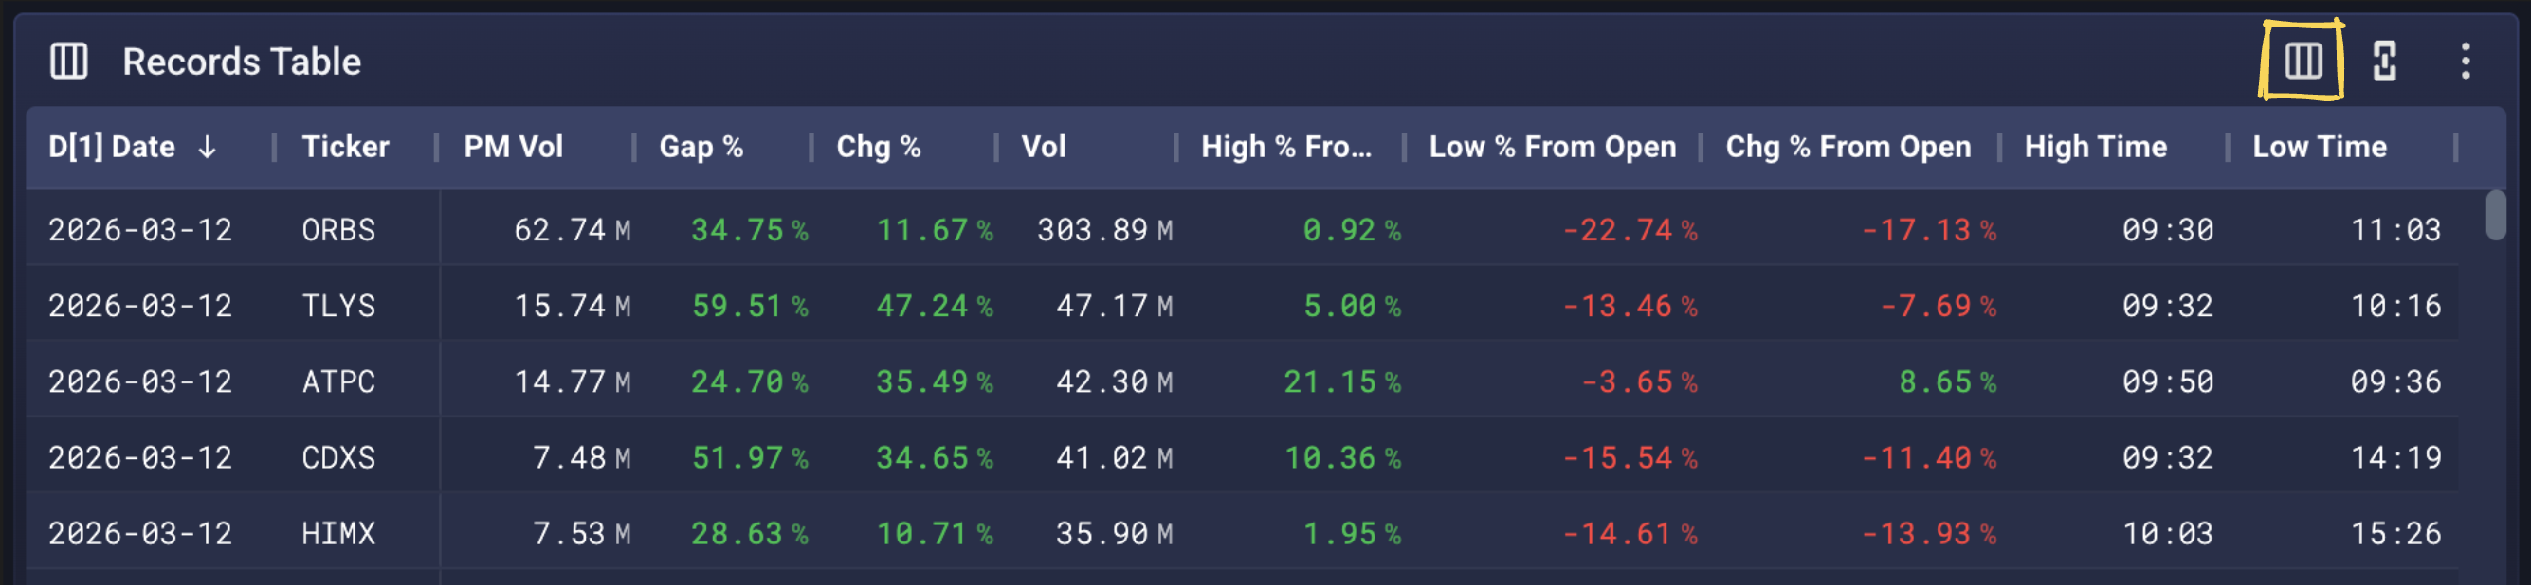
Task: Click the Vol column header
Action: (1043, 148)
